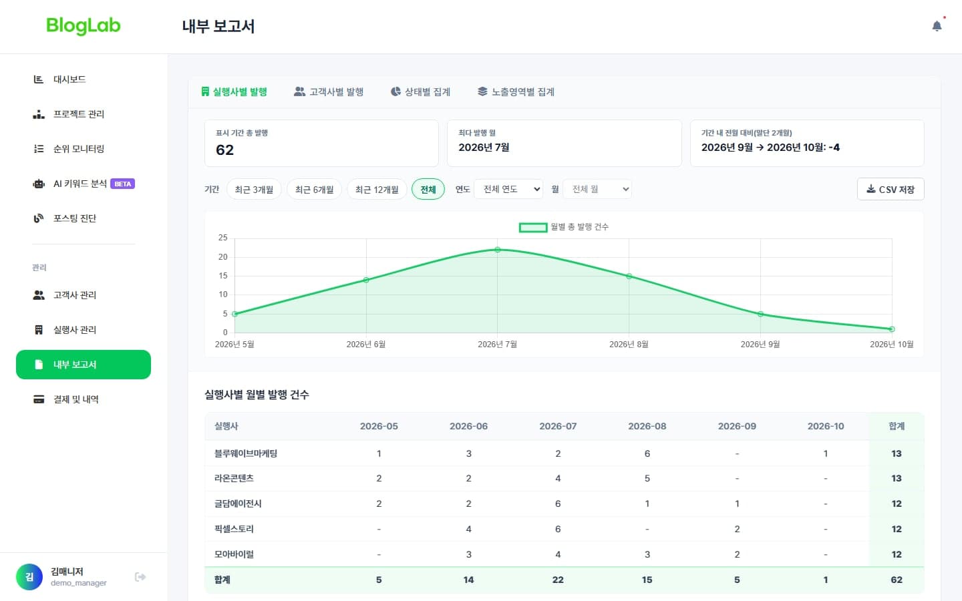Toggle the 월별 총 발행 건수 legend swatch

(533, 228)
